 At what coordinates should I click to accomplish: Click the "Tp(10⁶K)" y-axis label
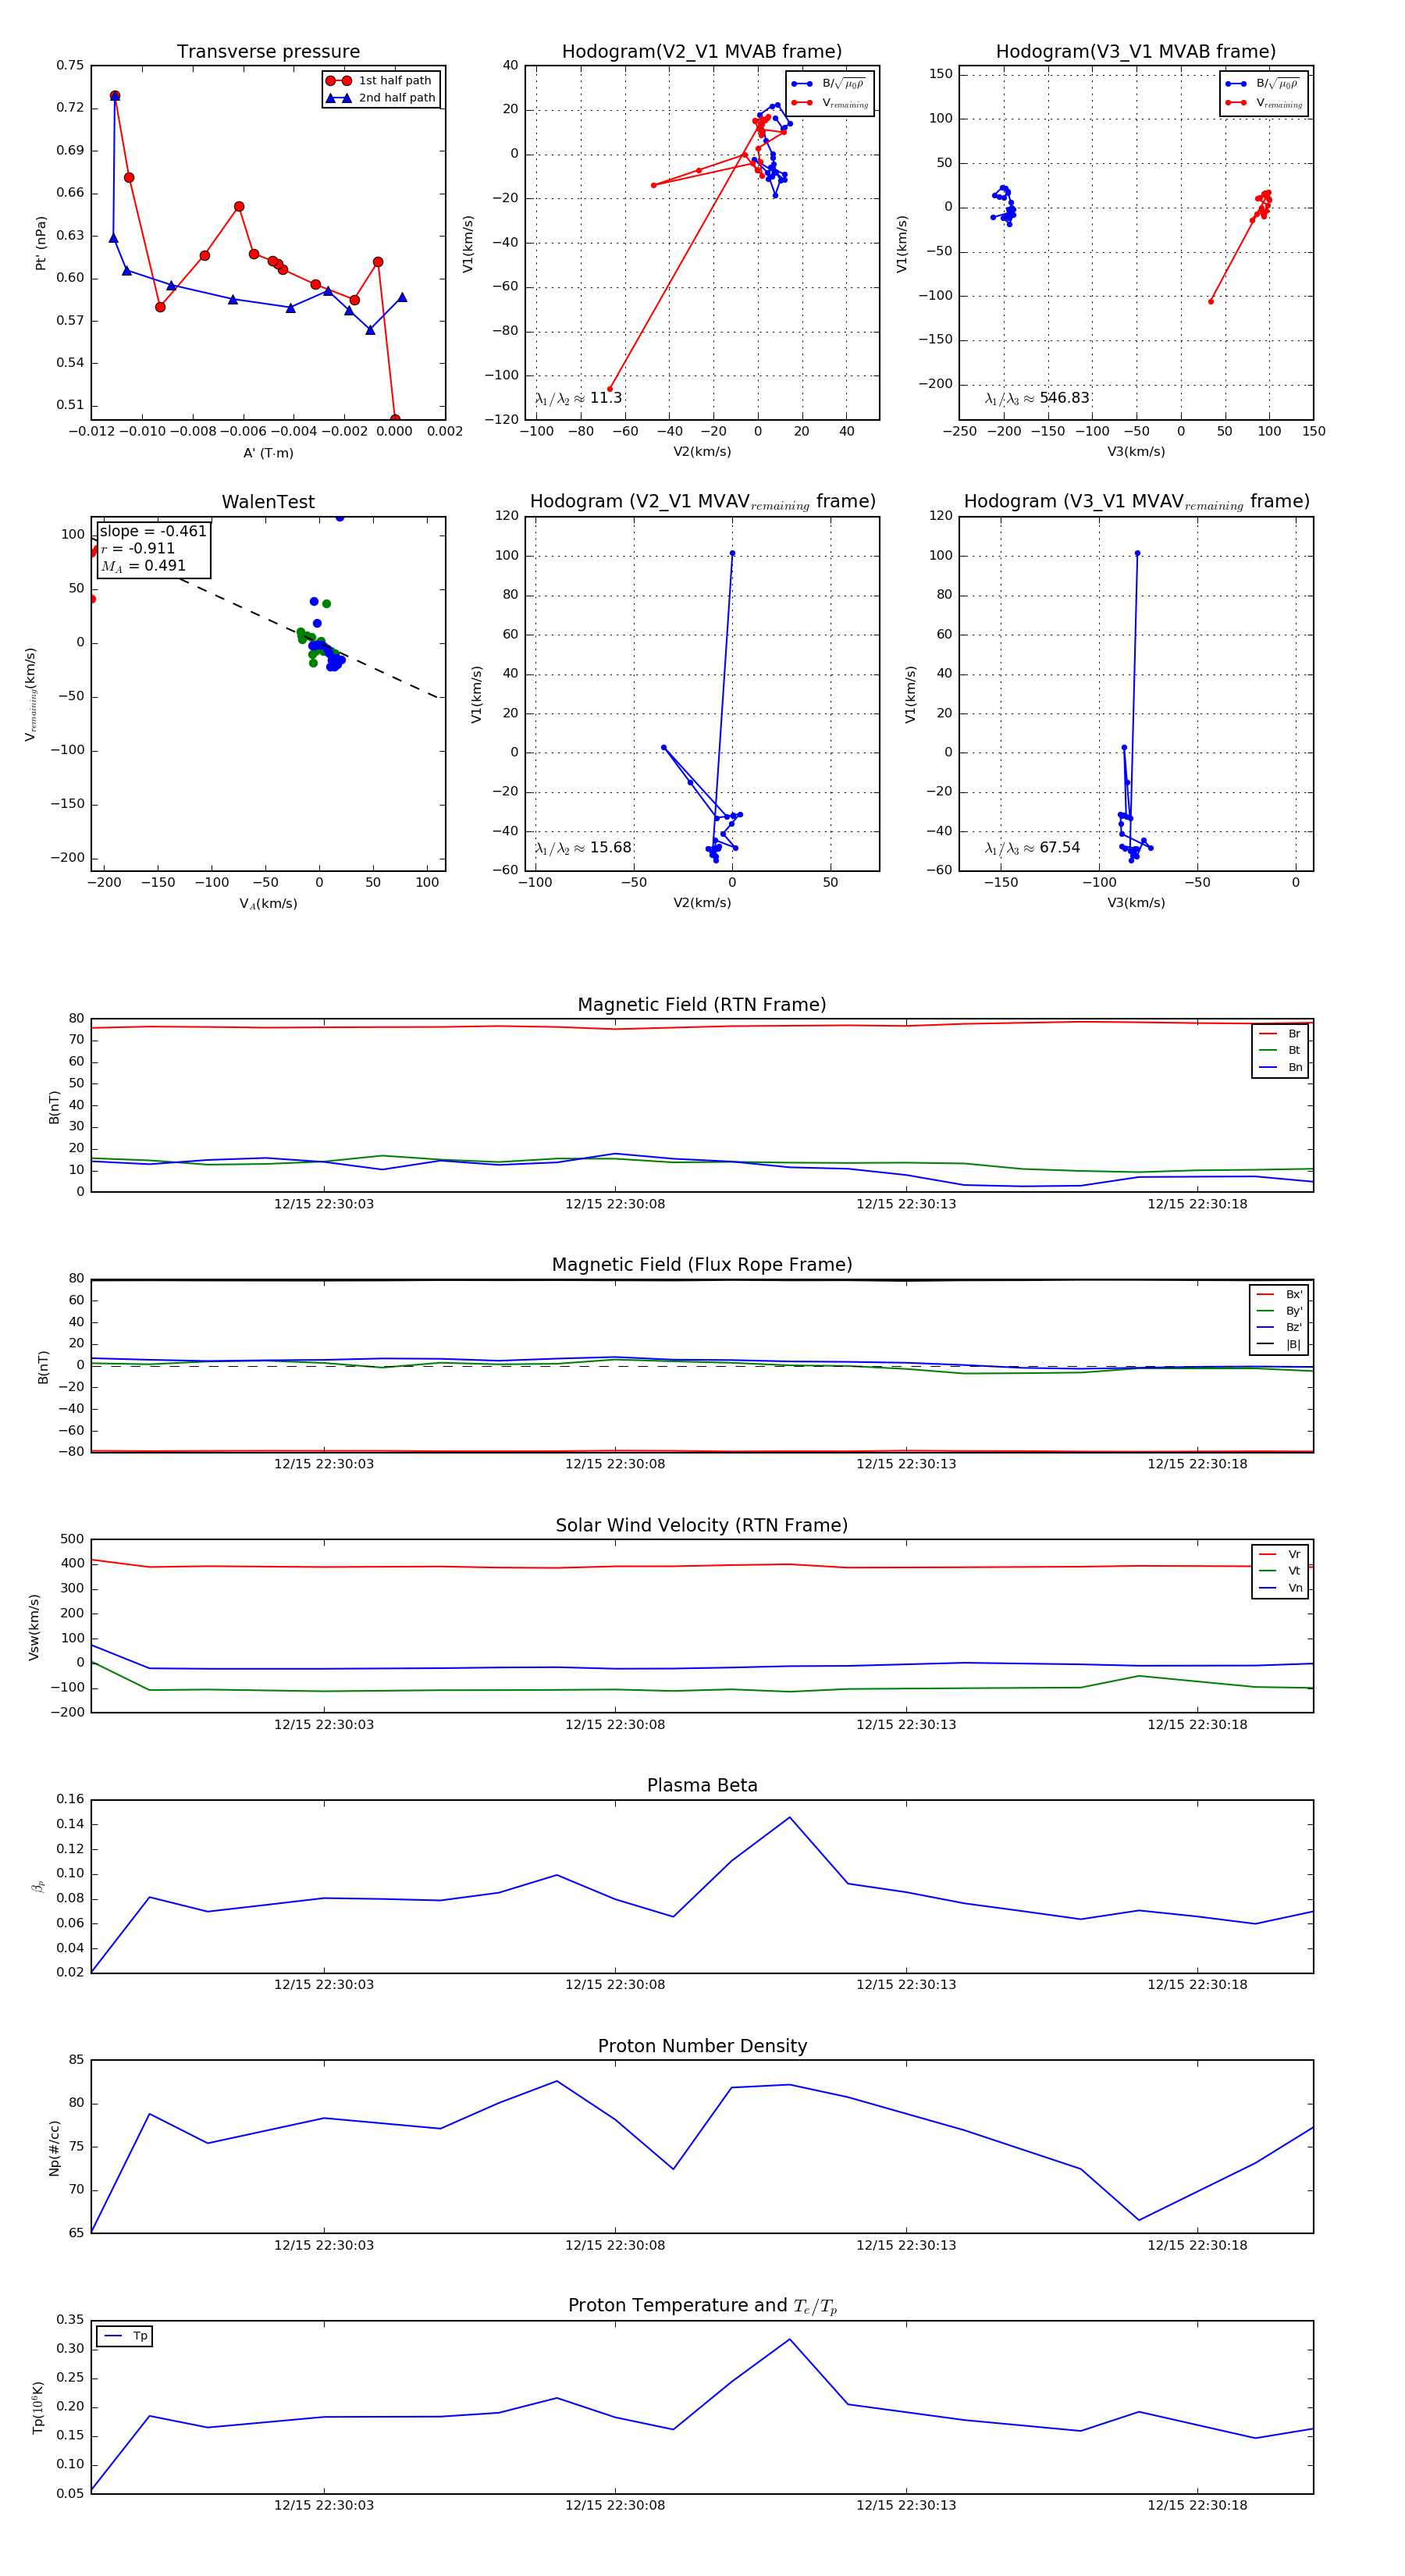coord(38,2407)
